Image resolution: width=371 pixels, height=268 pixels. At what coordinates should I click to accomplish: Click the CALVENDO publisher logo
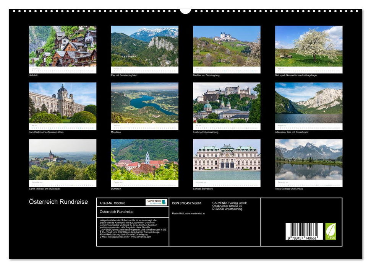[x=156, y=202]
